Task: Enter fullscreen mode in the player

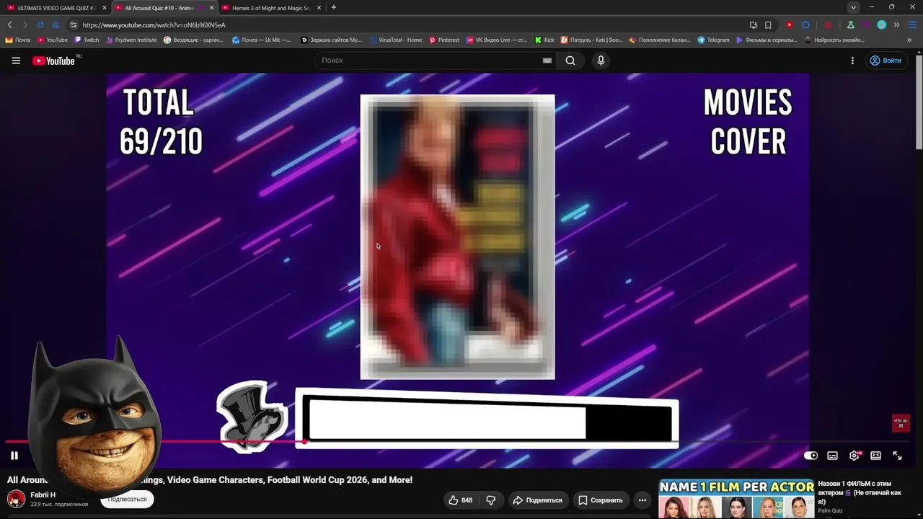Action: (897, 456)
